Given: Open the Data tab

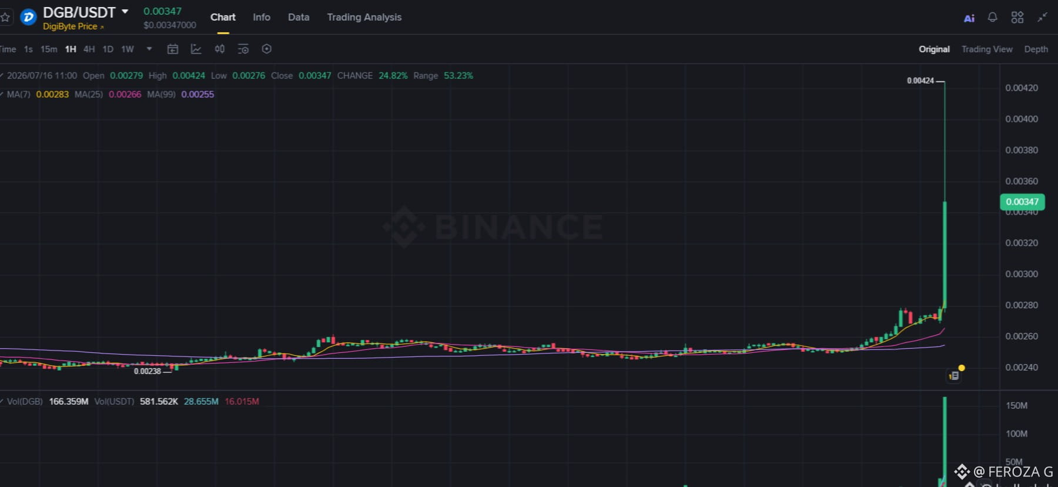Looking at the screenshot, I should pos(299,17).
